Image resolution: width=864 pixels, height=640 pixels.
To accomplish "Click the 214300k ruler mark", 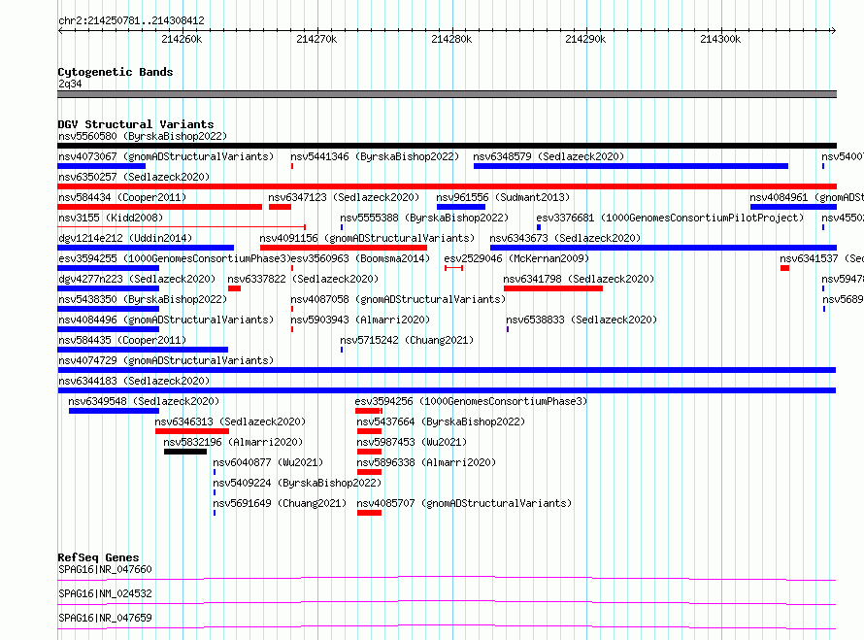I will [x=720, y=39].
